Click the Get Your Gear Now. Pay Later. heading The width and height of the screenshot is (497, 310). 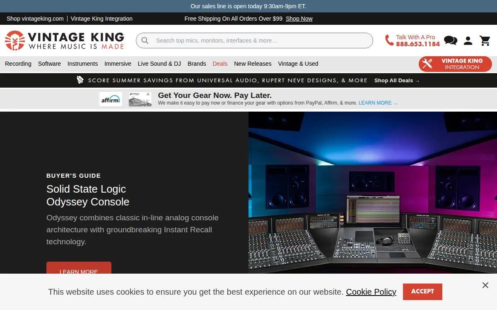point(215,95)
